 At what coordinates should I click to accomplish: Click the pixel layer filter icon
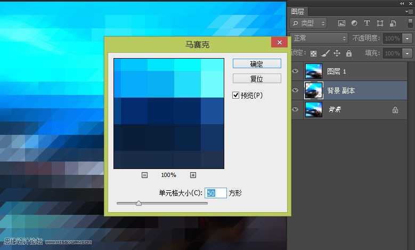tap(341, 23)
